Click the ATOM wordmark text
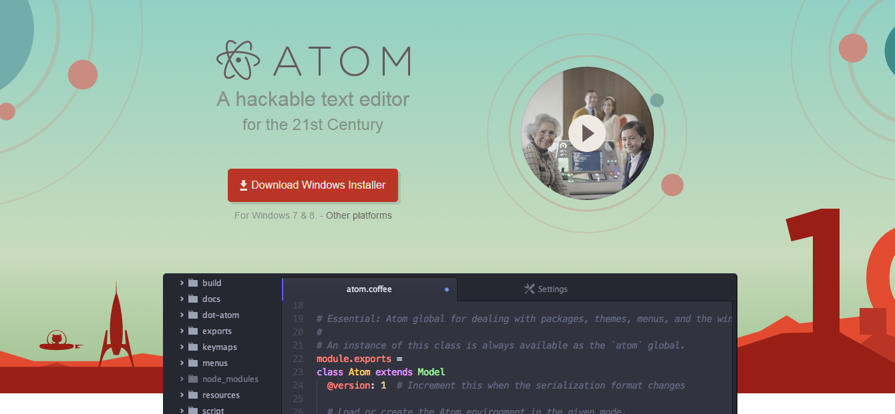Image resolution: width=895 pixels, height=414 pixels. click(341, 61)
